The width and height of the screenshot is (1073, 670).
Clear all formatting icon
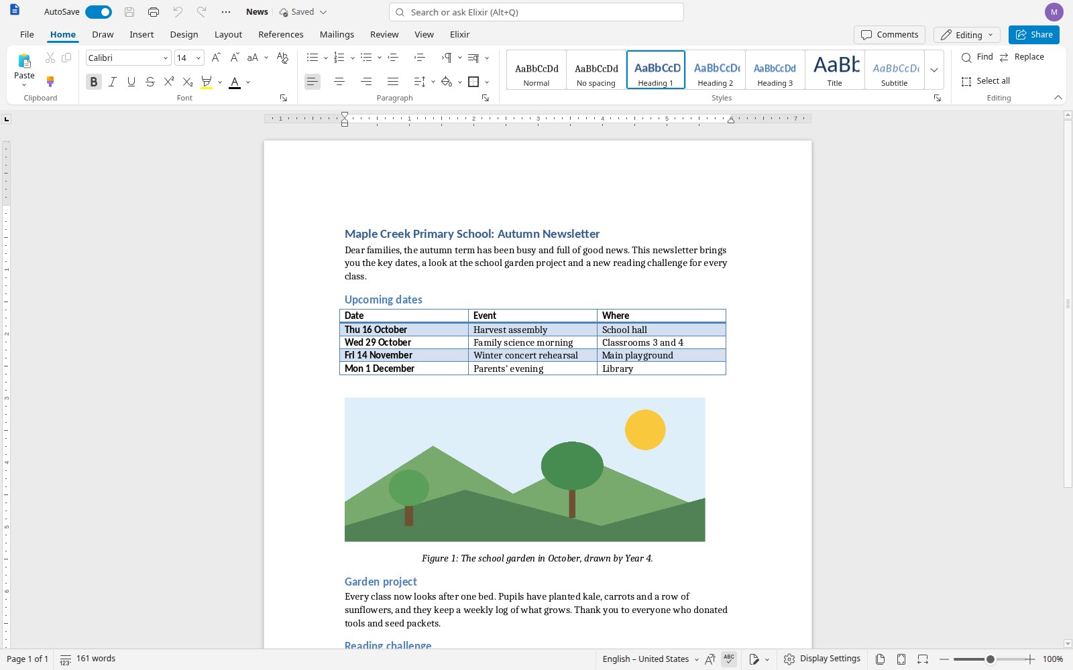(282, 58)
